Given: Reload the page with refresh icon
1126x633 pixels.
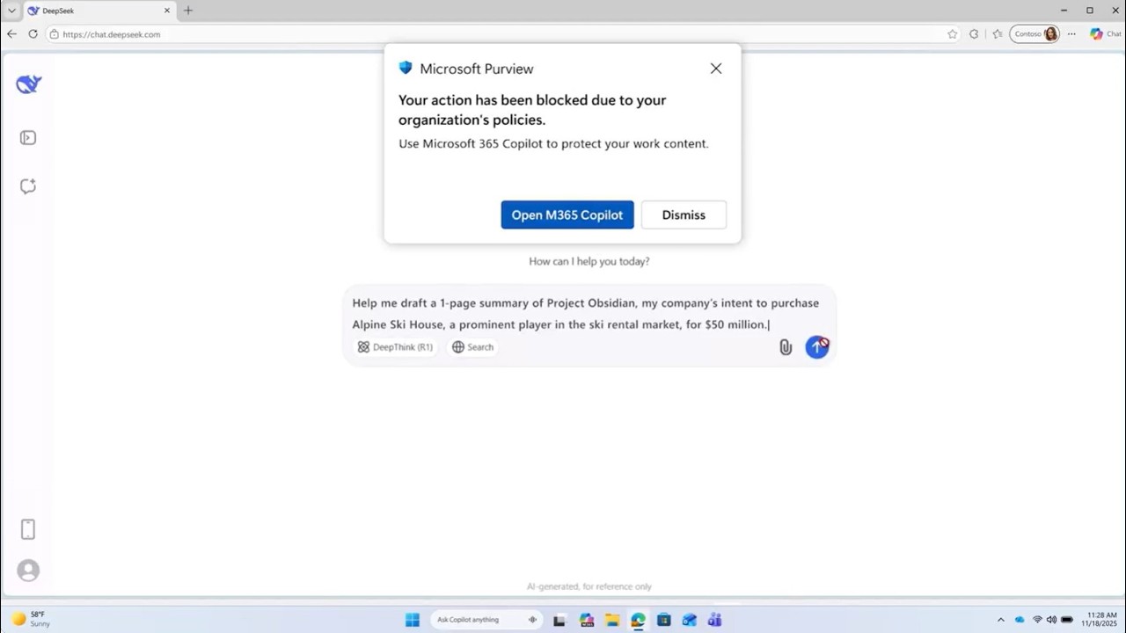Looking at the screenshot, I should 33,34.
